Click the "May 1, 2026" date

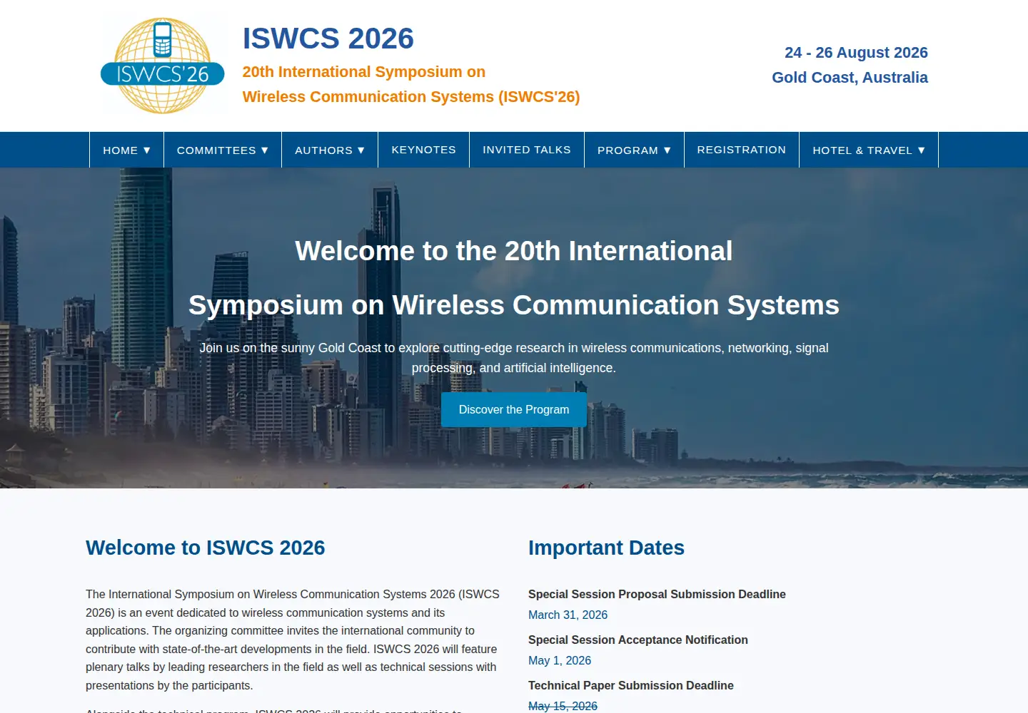pos(560,660)
